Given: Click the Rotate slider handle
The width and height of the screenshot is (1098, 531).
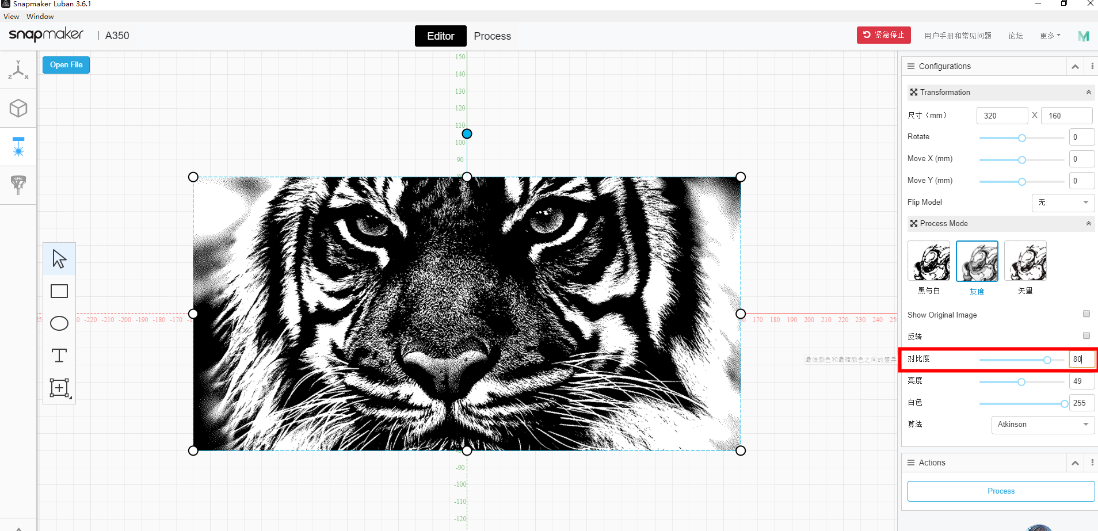Looking at the screenshot, I should coord(1022,138).
